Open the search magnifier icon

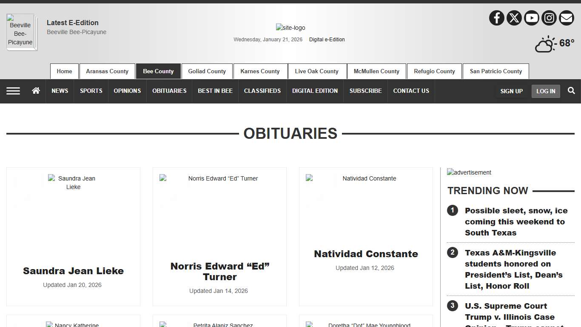[571, 91]
